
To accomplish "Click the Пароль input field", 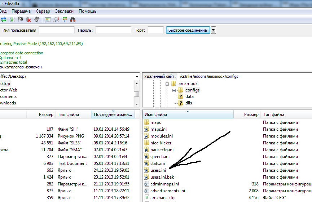I will tap(113, 30).
